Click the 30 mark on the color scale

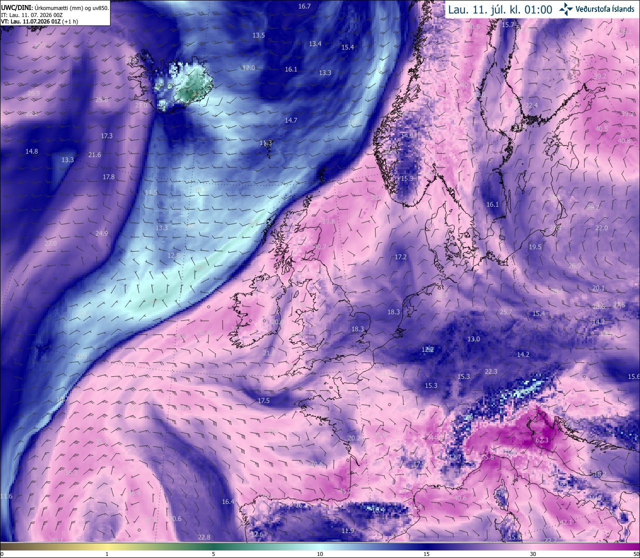pyautogui.click(x=533, y=553)
